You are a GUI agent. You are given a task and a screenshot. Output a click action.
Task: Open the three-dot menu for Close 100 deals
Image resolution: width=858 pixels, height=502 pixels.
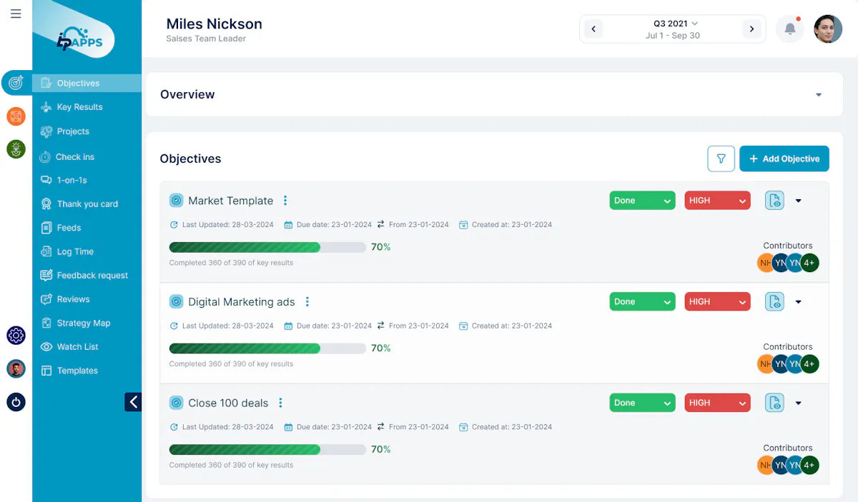tap(280, 403)
